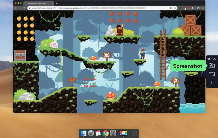Viewport: 218px width, 138px height.
Task: Click the skull warning sign in game
Action: point(107,56)
